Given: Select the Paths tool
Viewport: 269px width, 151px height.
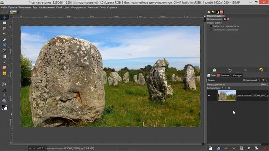Looking at the screenshot, I should tap(4, 84).
